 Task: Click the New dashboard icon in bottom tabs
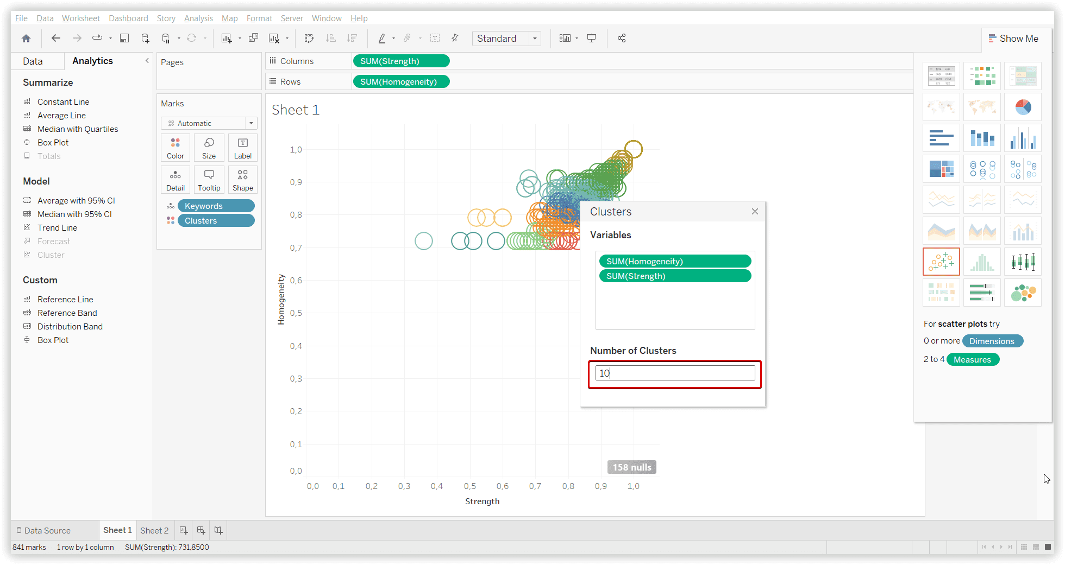coord(201,530)
